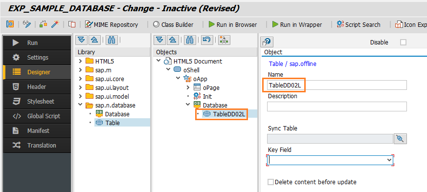Collapse all nodes in Objects panel

(x=173, y=40)
